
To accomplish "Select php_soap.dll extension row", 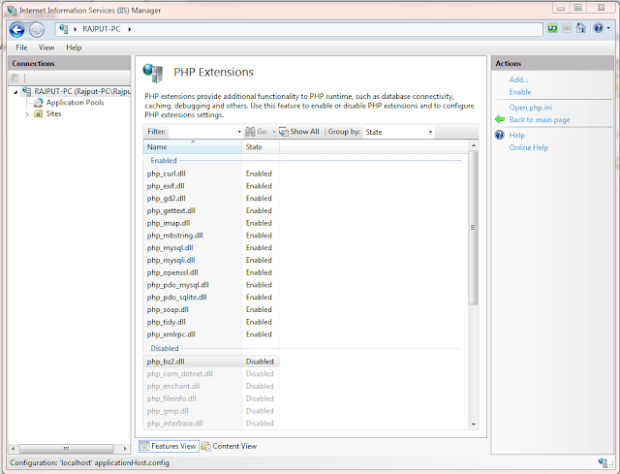I will click(211, 310).
